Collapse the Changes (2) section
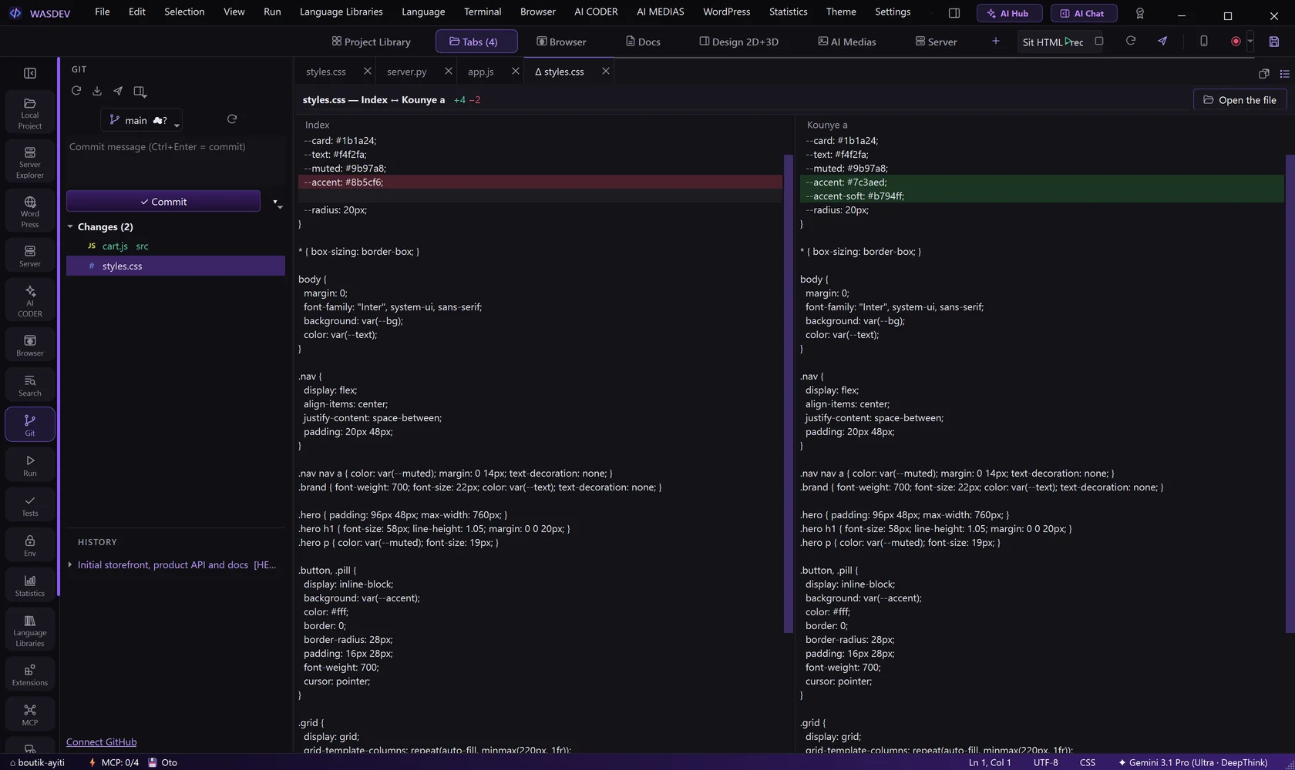Image resolution: width=1295 pixels, height=770 pixels. (70, 227)
